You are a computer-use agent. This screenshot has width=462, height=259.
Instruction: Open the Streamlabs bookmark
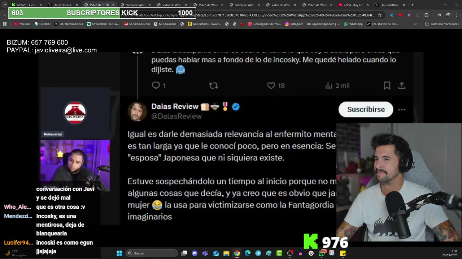(103, 24)
